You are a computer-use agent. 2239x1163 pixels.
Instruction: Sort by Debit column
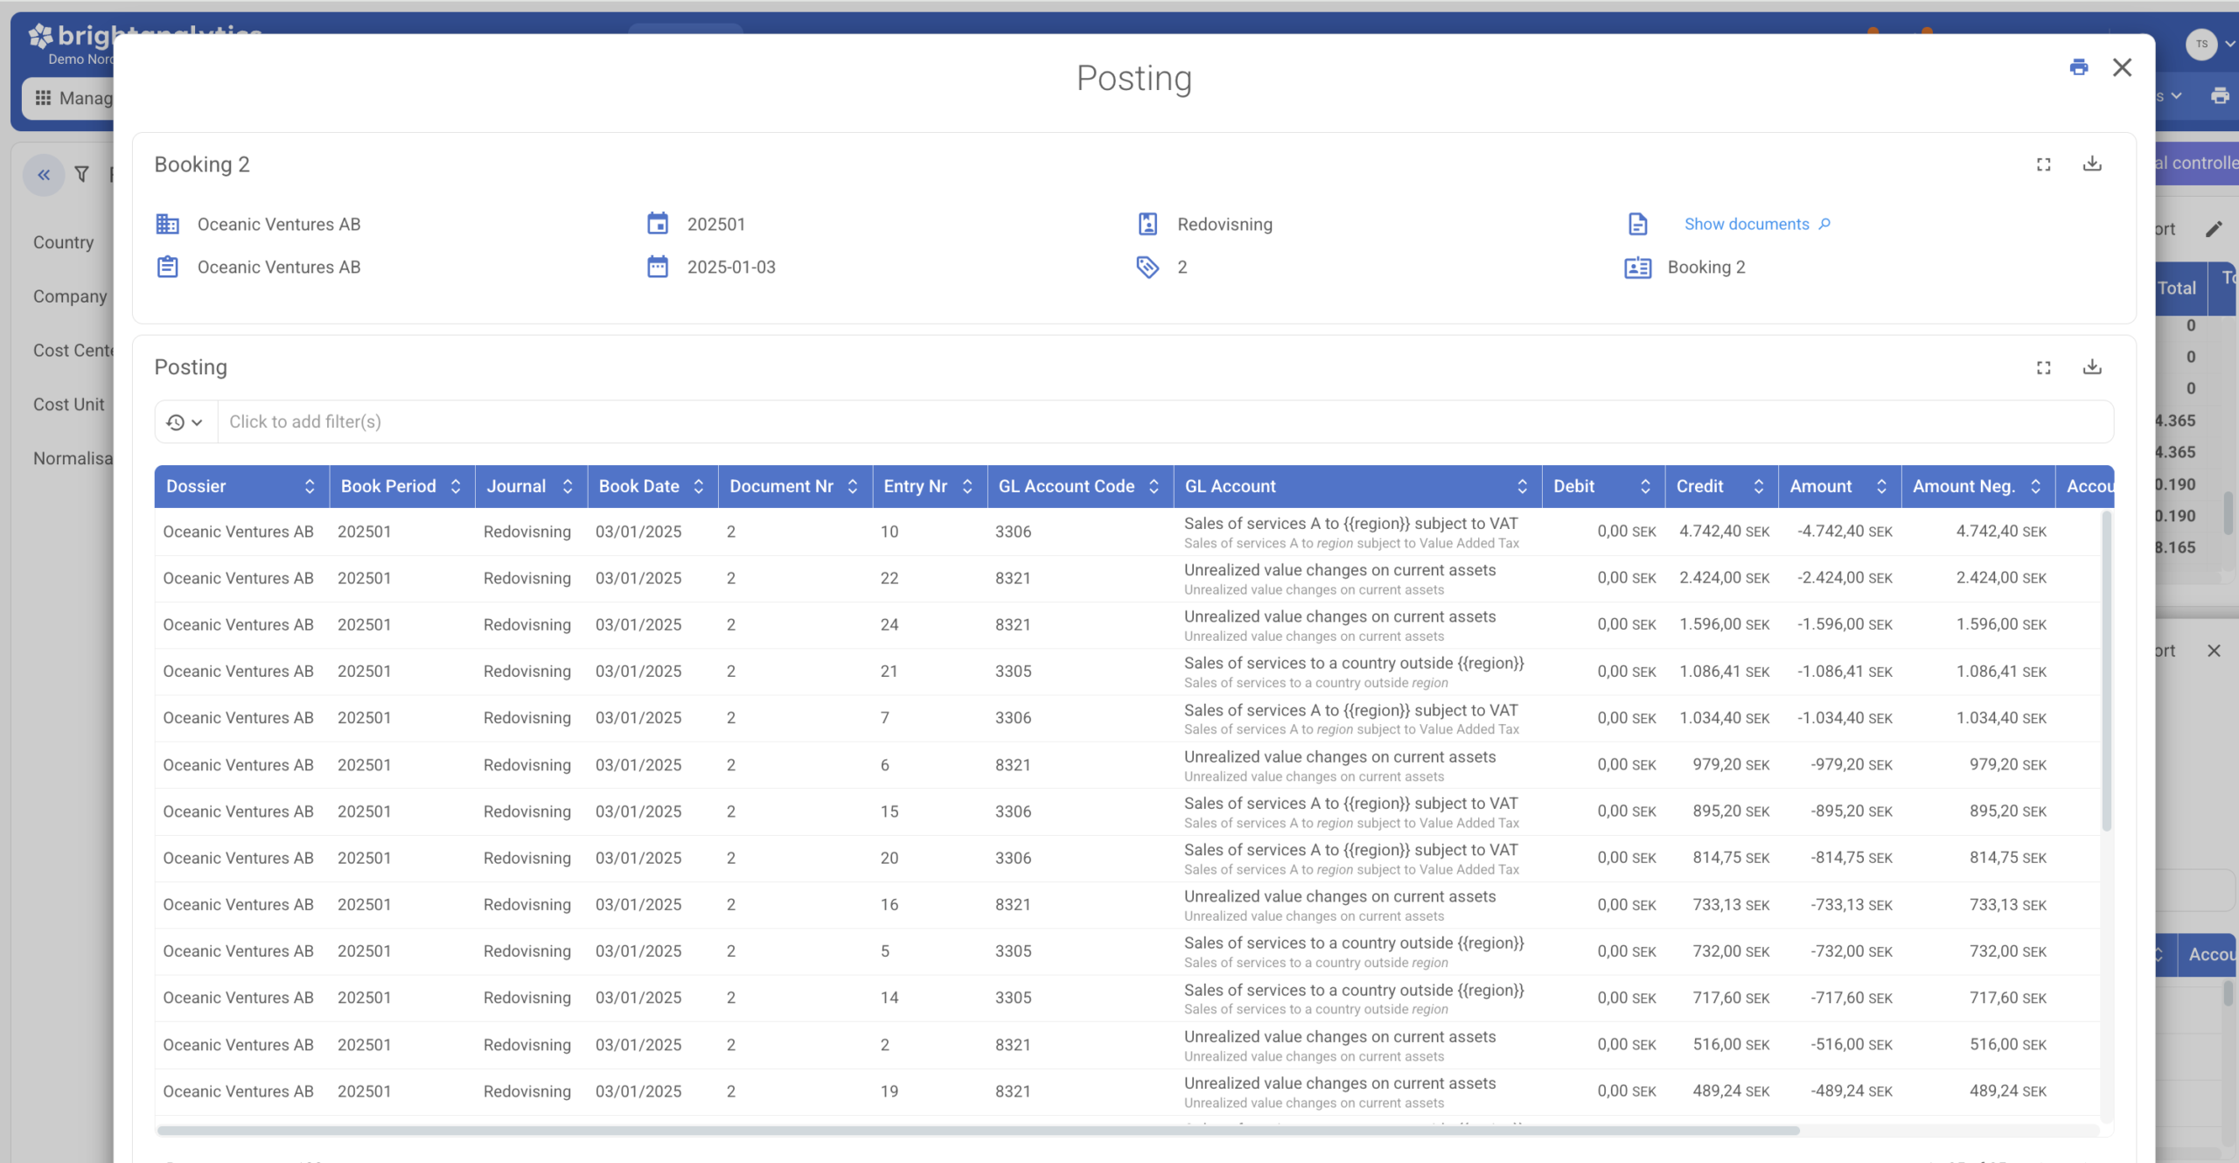[1645, 487]
